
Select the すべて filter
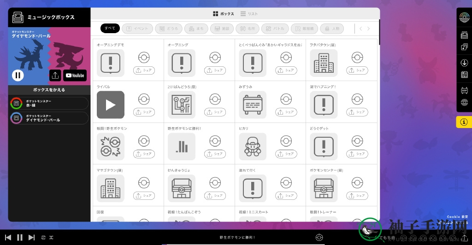pyautogui.click(x=110, y=28)
